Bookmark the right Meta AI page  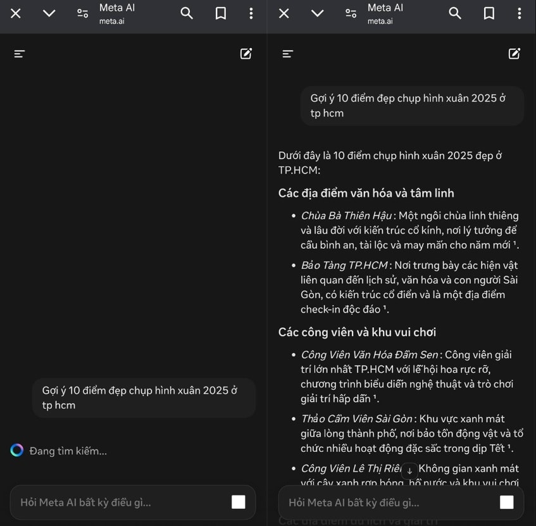pyautogui.click(x=489, y=13)
